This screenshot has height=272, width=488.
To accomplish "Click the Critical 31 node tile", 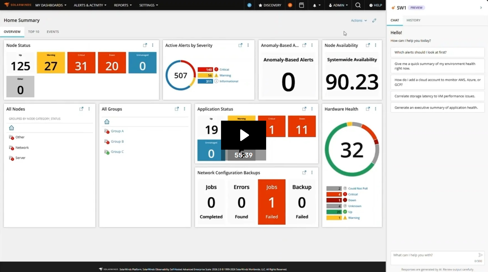I will 81,63.
